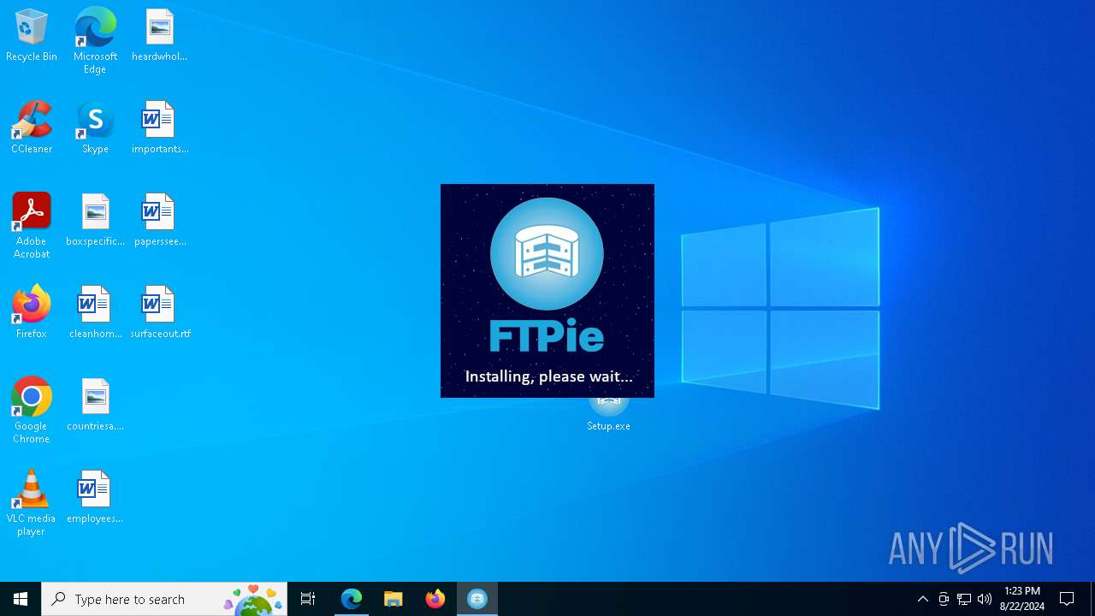
Task: Open the Action Center notifications icon
Action: [1067, 599]
